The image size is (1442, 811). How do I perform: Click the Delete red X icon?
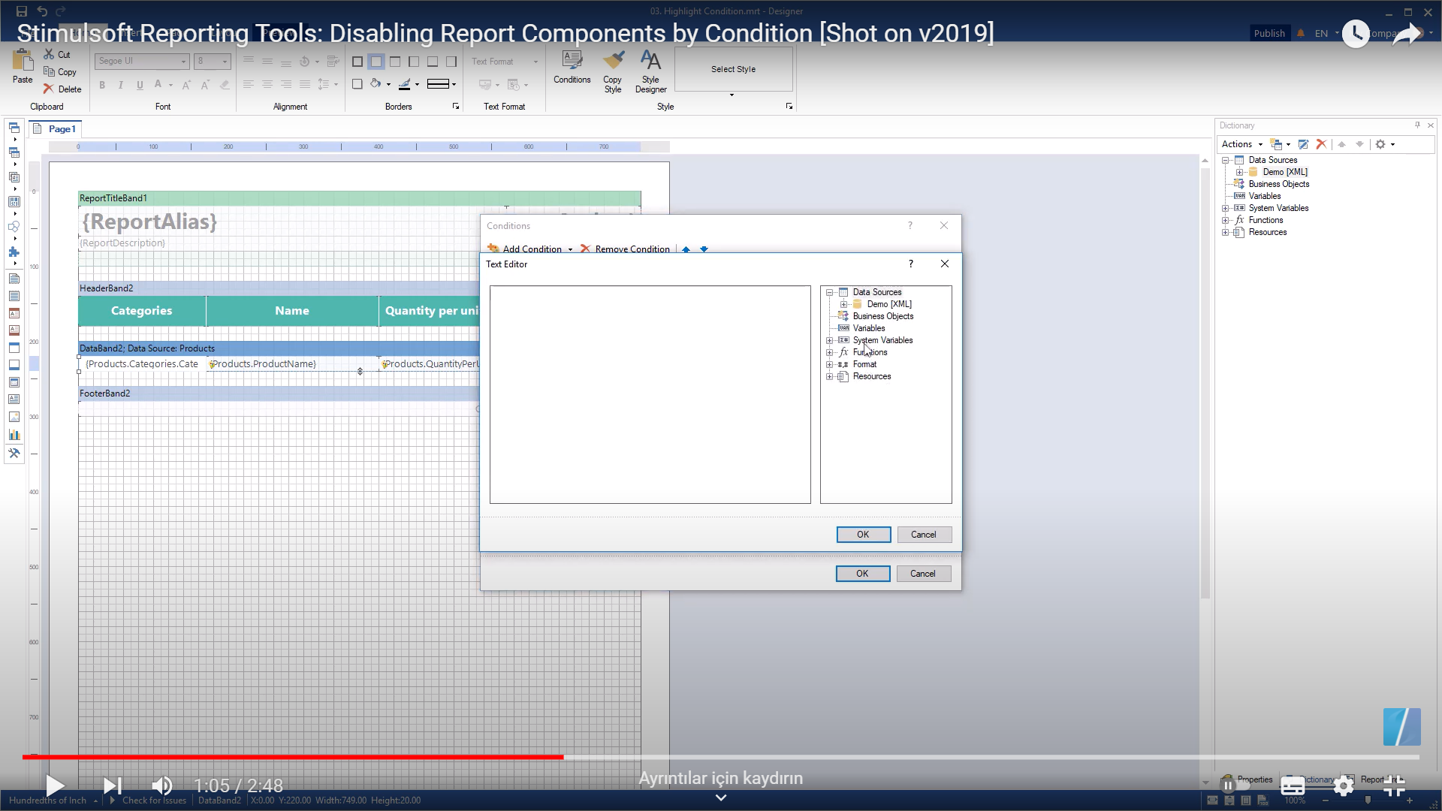[x=49, y=89]
